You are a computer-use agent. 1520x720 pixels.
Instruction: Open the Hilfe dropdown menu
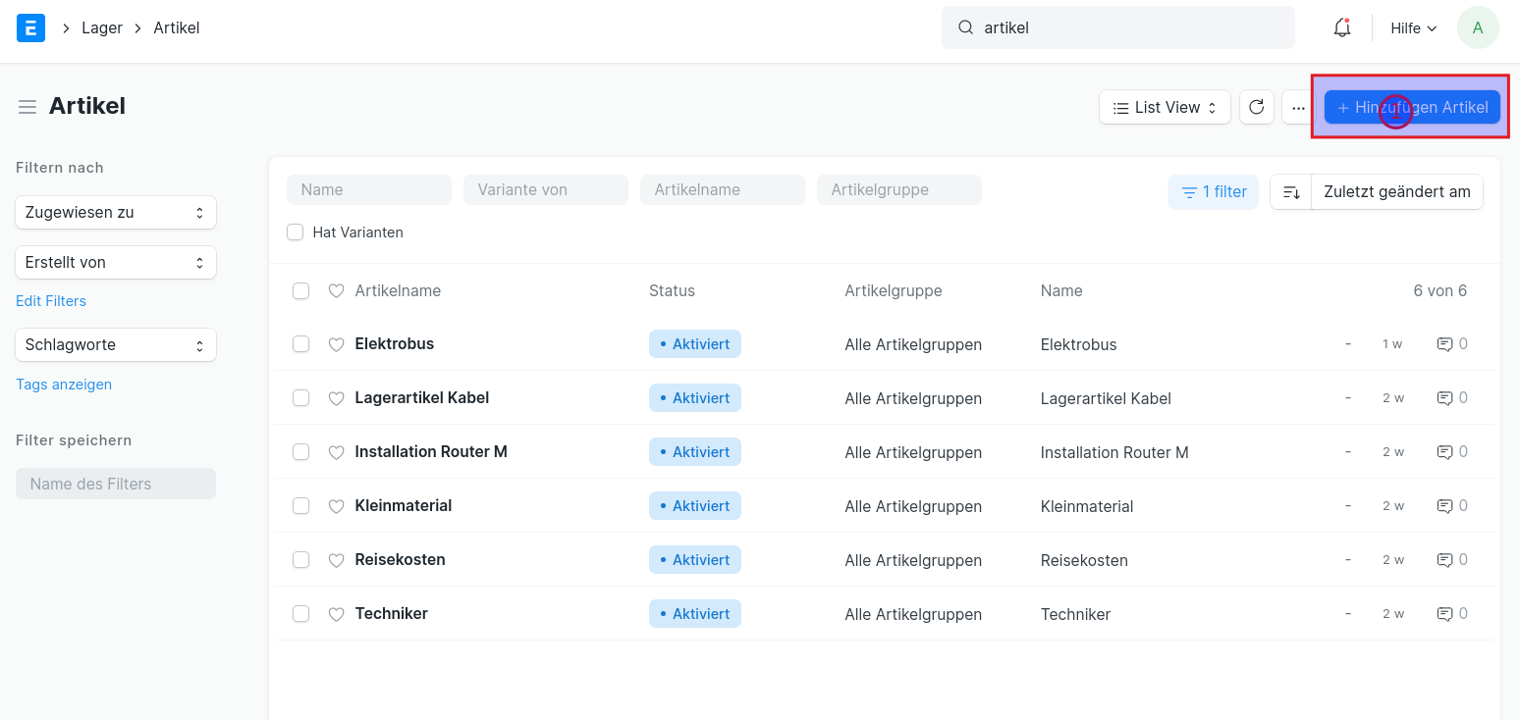click(x=1414, y=28)
